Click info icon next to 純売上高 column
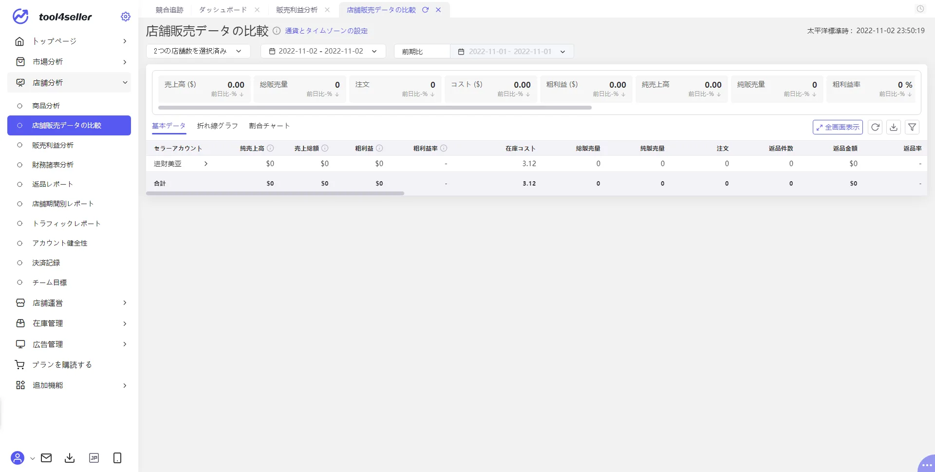This screenshot has height=472, width=935. coord(270,148)
